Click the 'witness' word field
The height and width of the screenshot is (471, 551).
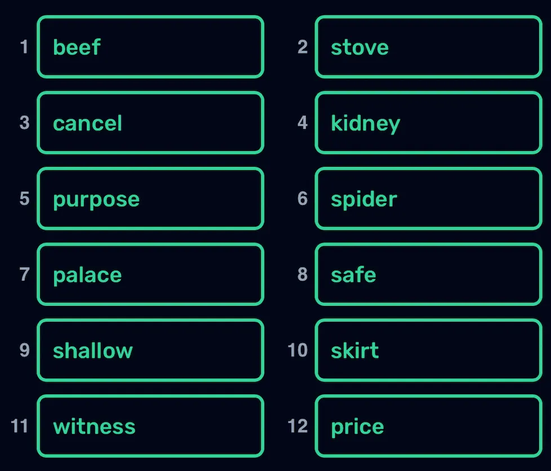(x=150, y=426)
